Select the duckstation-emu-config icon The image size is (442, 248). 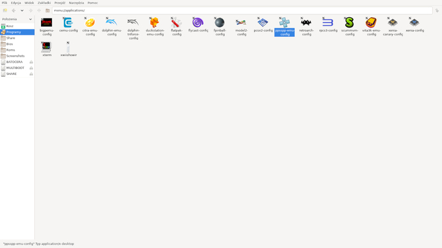pos(155,22)
